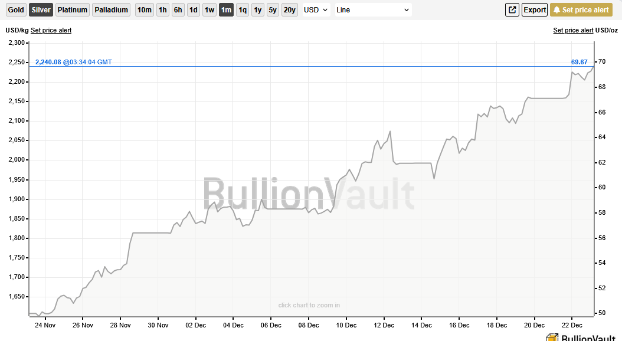622x341 pixels.
Task: Choose the 6h time range
Action: 178,10
